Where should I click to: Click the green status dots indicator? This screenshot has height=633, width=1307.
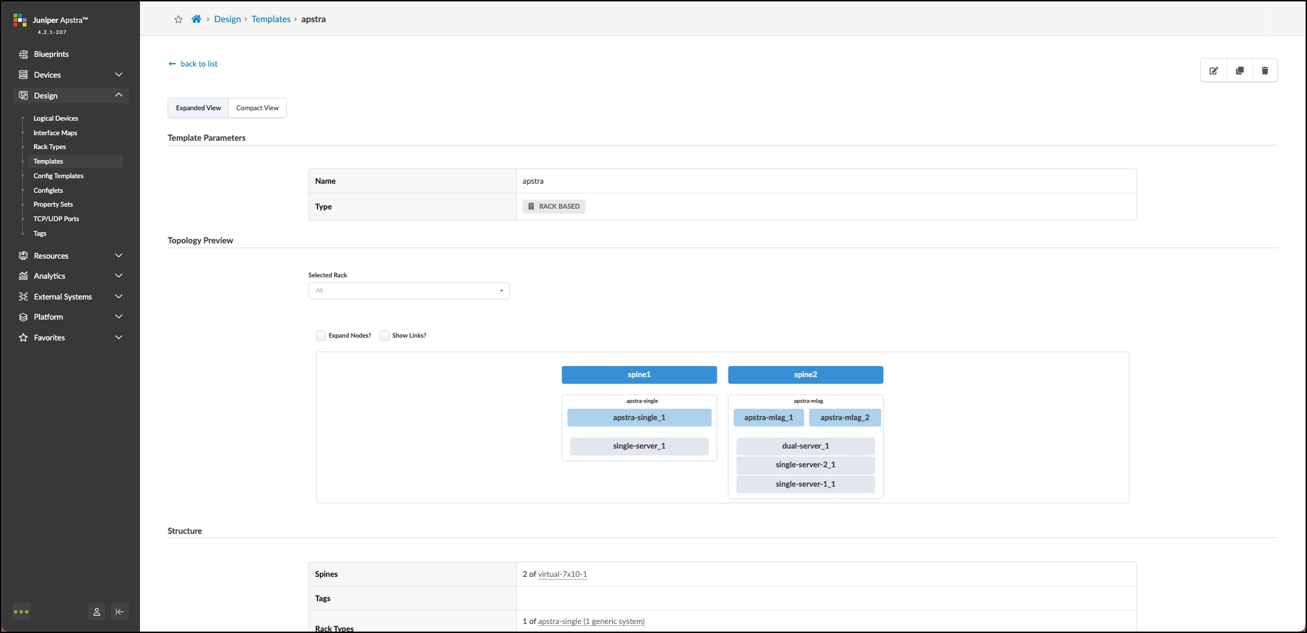pos(21,612)
